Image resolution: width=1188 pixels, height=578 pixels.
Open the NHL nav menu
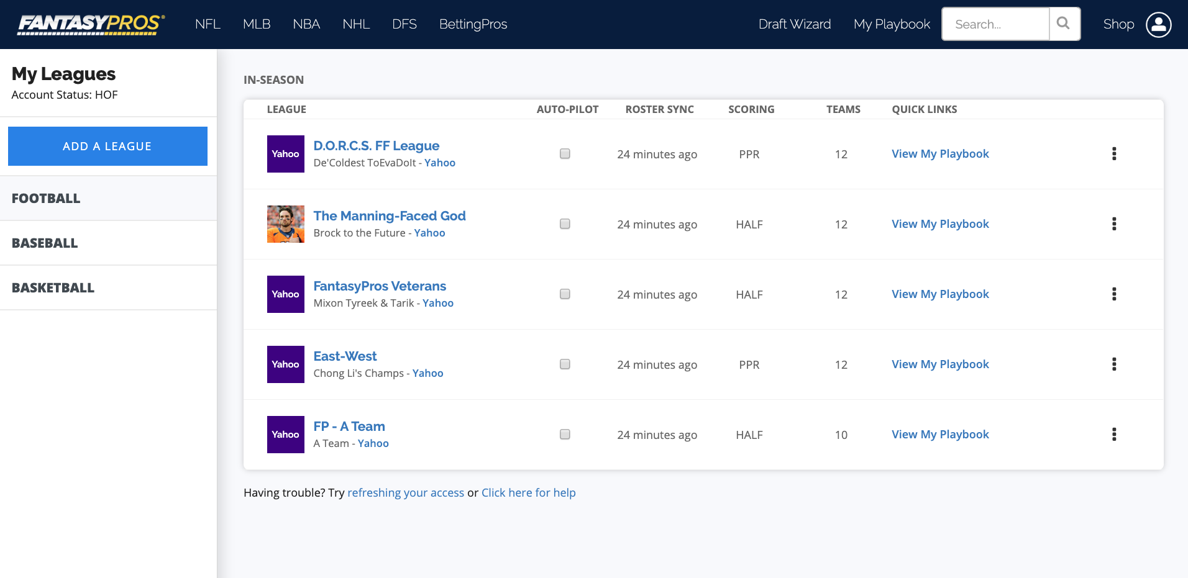356,24
